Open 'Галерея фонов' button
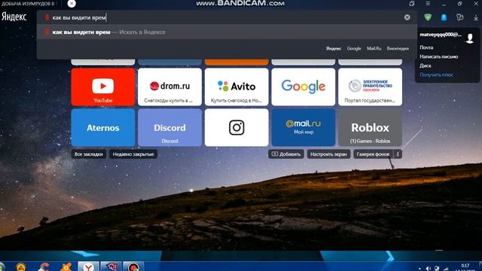 [373, 154]
